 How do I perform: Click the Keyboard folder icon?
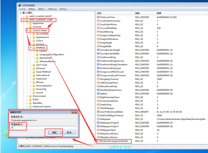tap(34, 79)
